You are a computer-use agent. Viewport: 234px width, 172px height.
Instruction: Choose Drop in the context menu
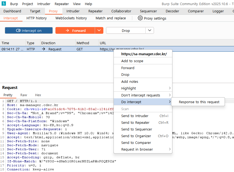point(143,75)
